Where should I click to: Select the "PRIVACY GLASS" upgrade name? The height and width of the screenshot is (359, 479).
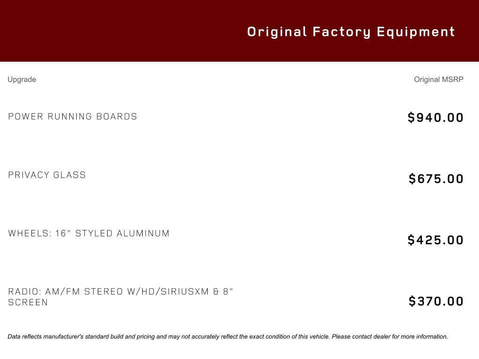coord(47,175)
